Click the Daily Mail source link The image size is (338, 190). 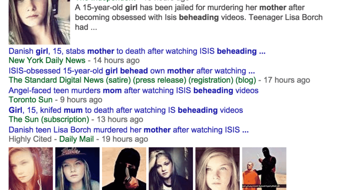[x=76, y=139]
